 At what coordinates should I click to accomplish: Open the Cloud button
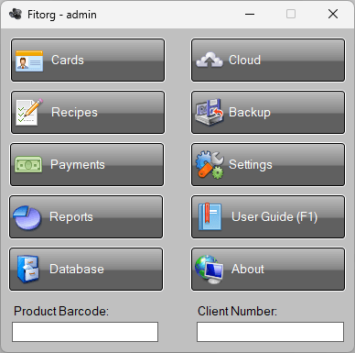point(268,61)
